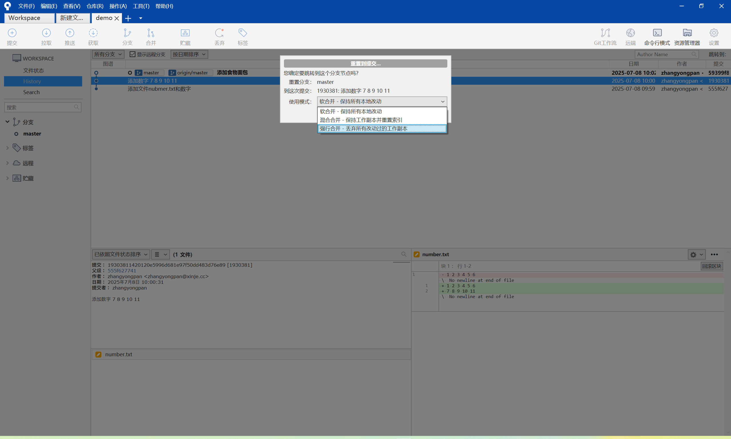This screenshot has height=439, width=731.
Task: Select 软合并 - 保持所有本地改动 option
Action: 382,112
